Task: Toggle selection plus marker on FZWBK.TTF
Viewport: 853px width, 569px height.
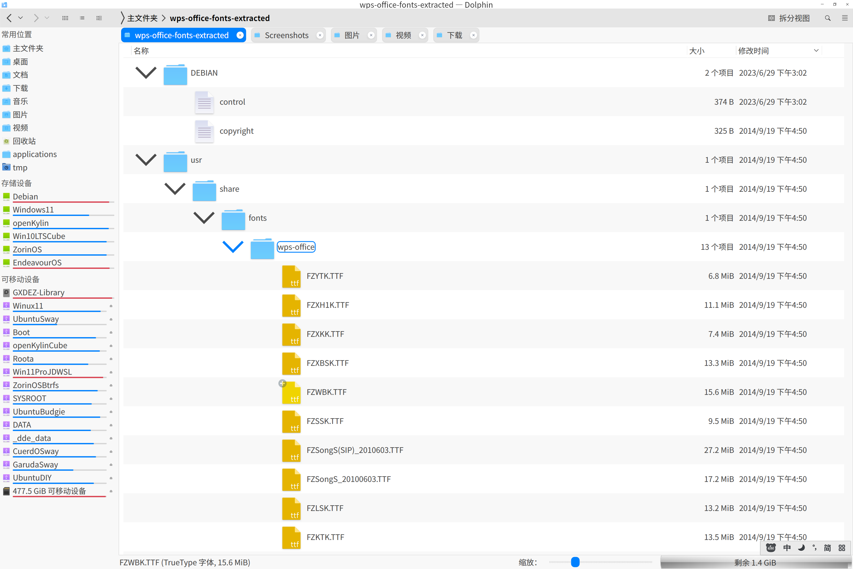Action: (x=283, y=384)
